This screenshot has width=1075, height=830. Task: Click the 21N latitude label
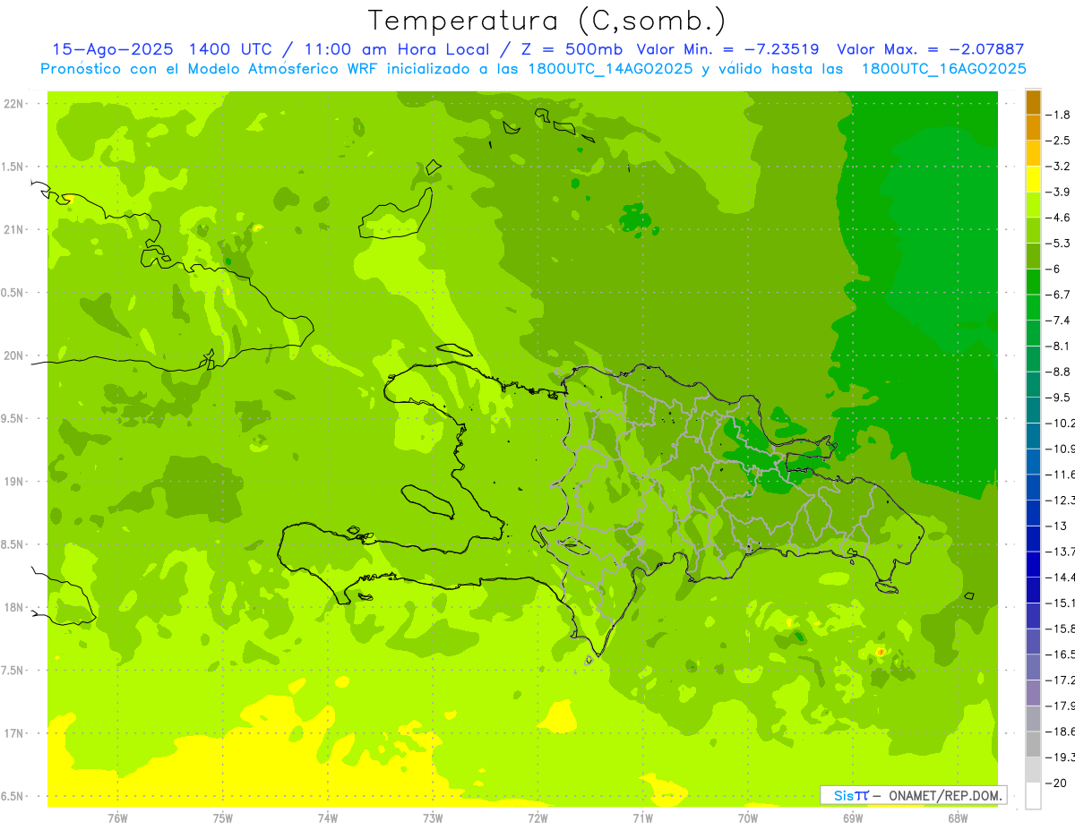pyautogui.click(x=14, y=229)
